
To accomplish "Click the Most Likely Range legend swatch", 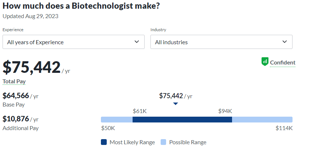I will 104,142.
